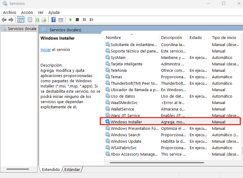
Task: Click the Export list toolbar icon
Action: pyautogui.click(x=44, y=20)
